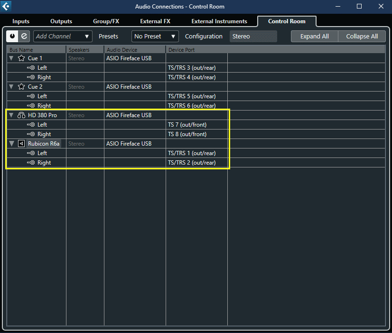Toggle the Control Room power button
Viewport: 392px width, 333px height.
tap(12, 37)
